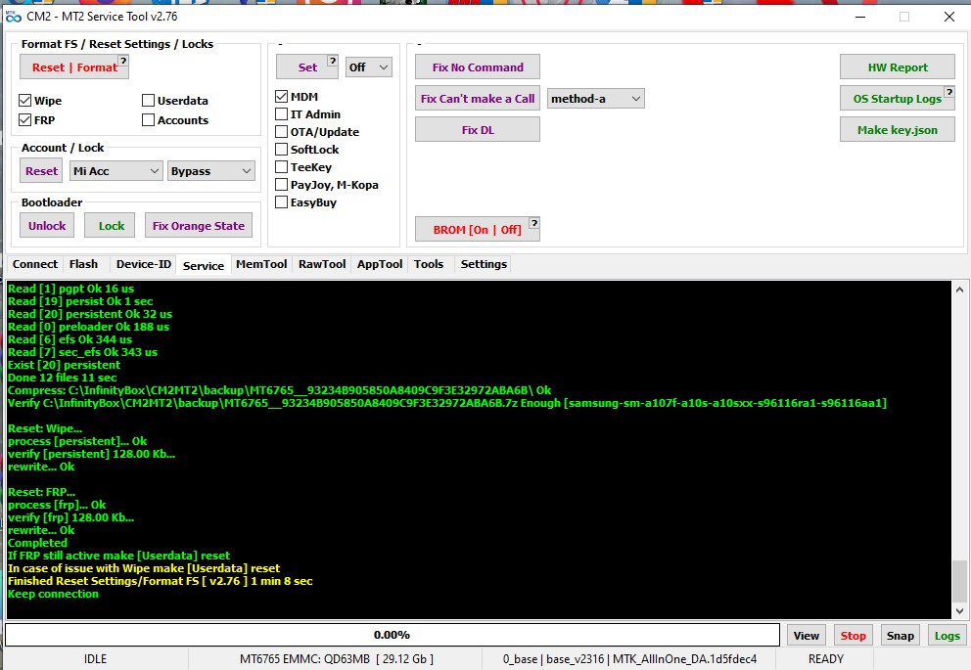Expand the Bypass mode dropdown

(211, 171)
